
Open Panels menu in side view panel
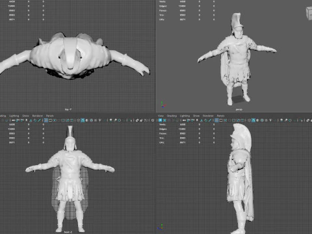[x=220, y=116]
